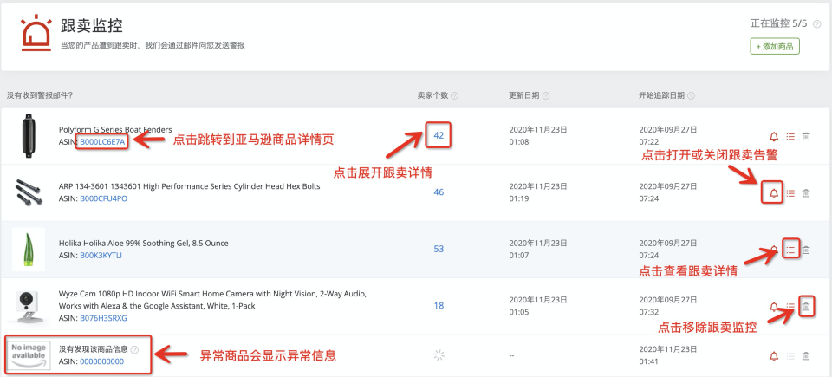Click the 添加商品 button

point(775,47)
